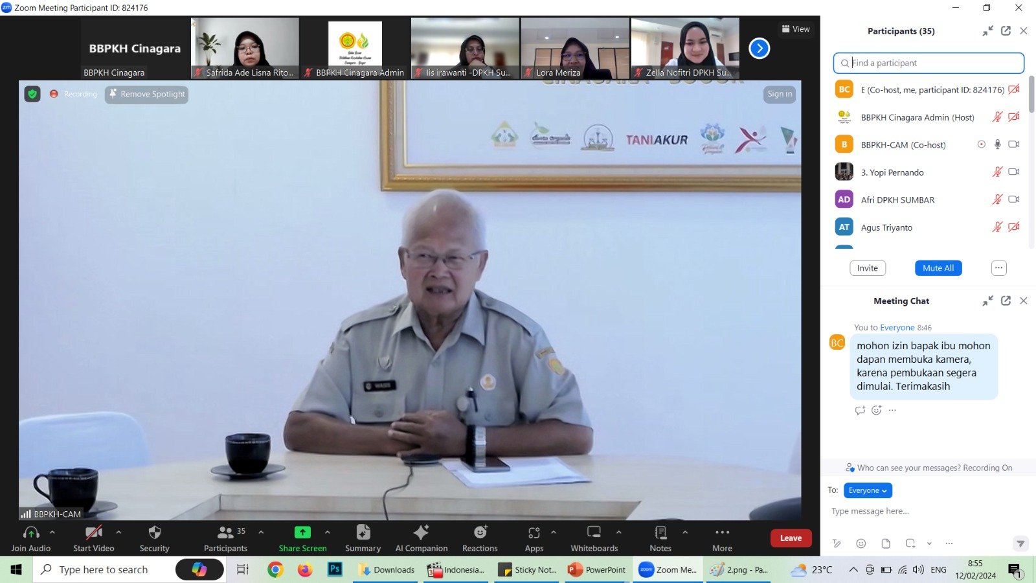Click the emoji icon in chat composer
Viewport: 1036px width, 583px height.
[861, 543]
